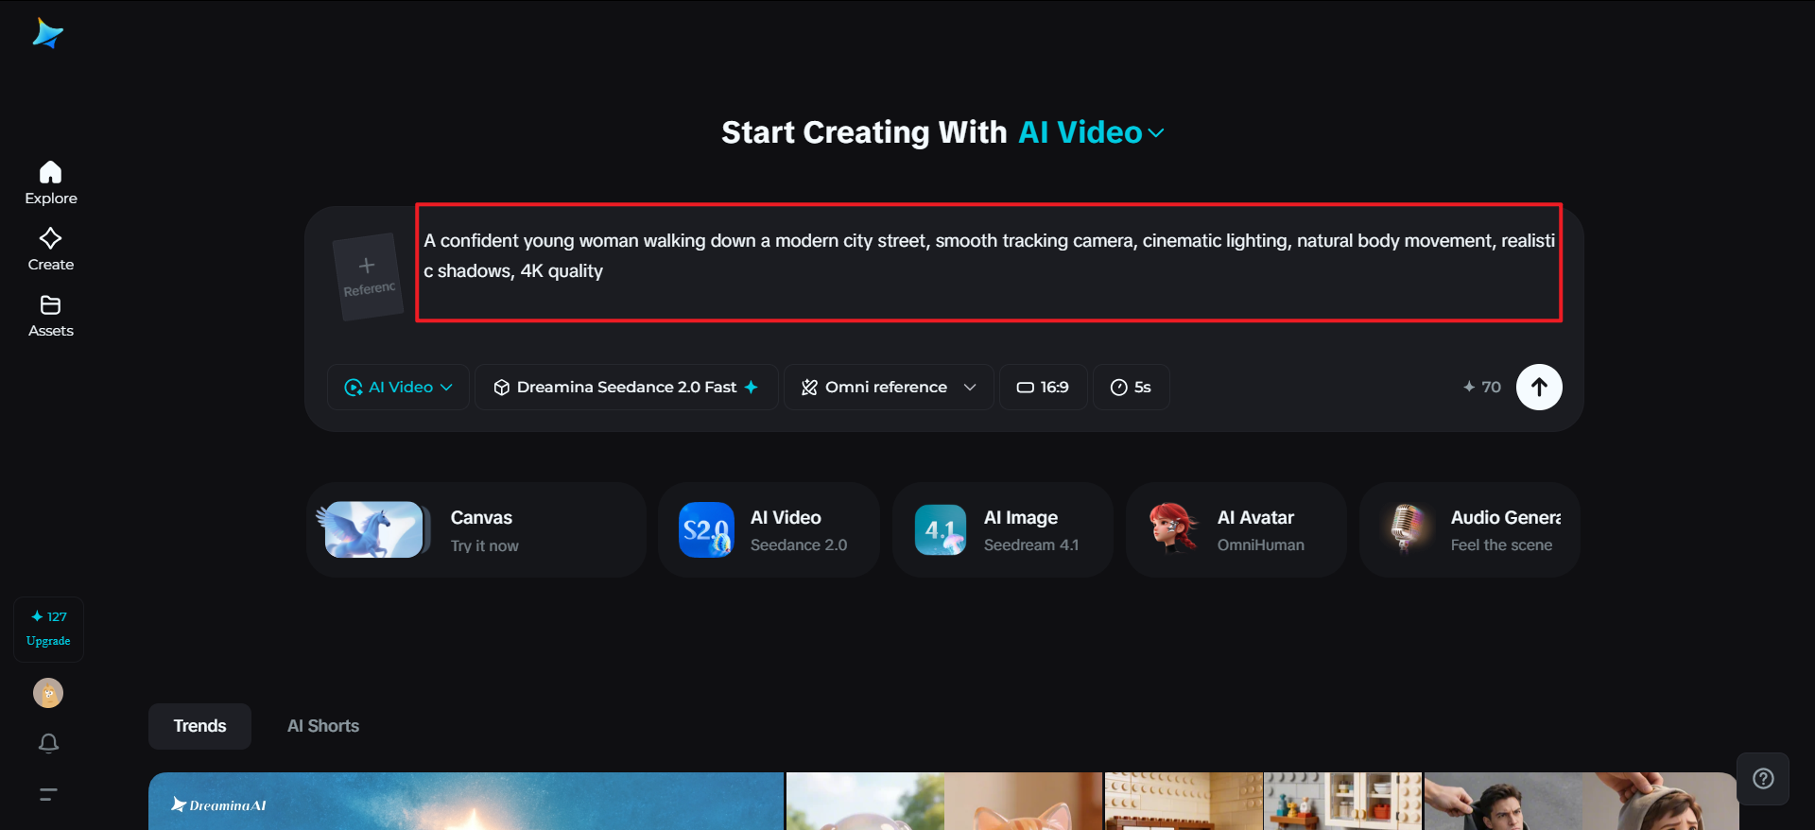Choose Dreamina Seedance 2.0 Fast model

click(x=626, y=387)
